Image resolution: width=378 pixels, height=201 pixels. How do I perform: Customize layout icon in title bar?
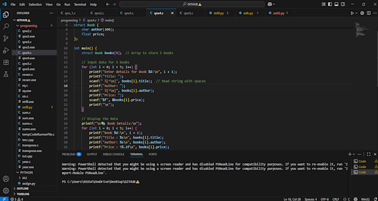(x=324, y=4)
